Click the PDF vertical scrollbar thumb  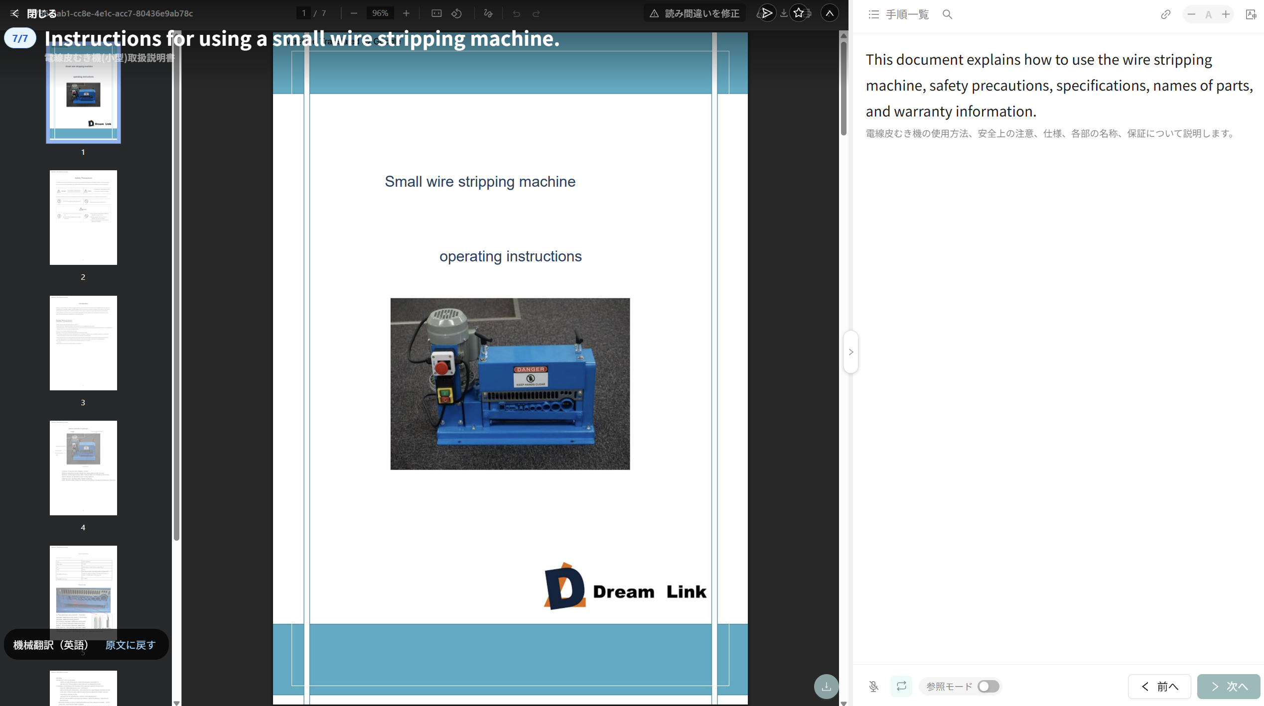[843, 88]
